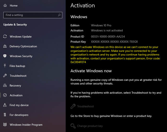Click the Windows Update sync icon
The height and width of the screenshot is (132, 167).
[x=5, y=36]
